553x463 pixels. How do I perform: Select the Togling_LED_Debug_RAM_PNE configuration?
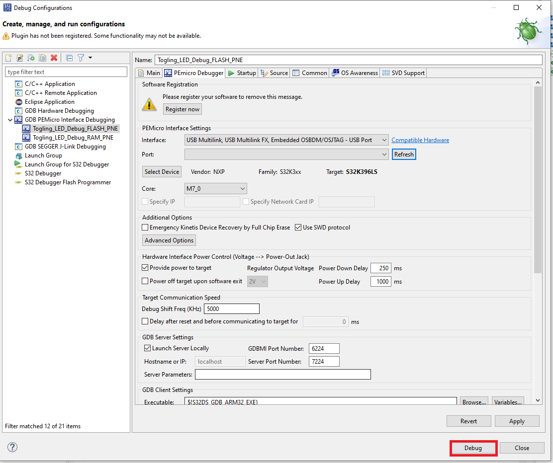(x=73, y=138)
